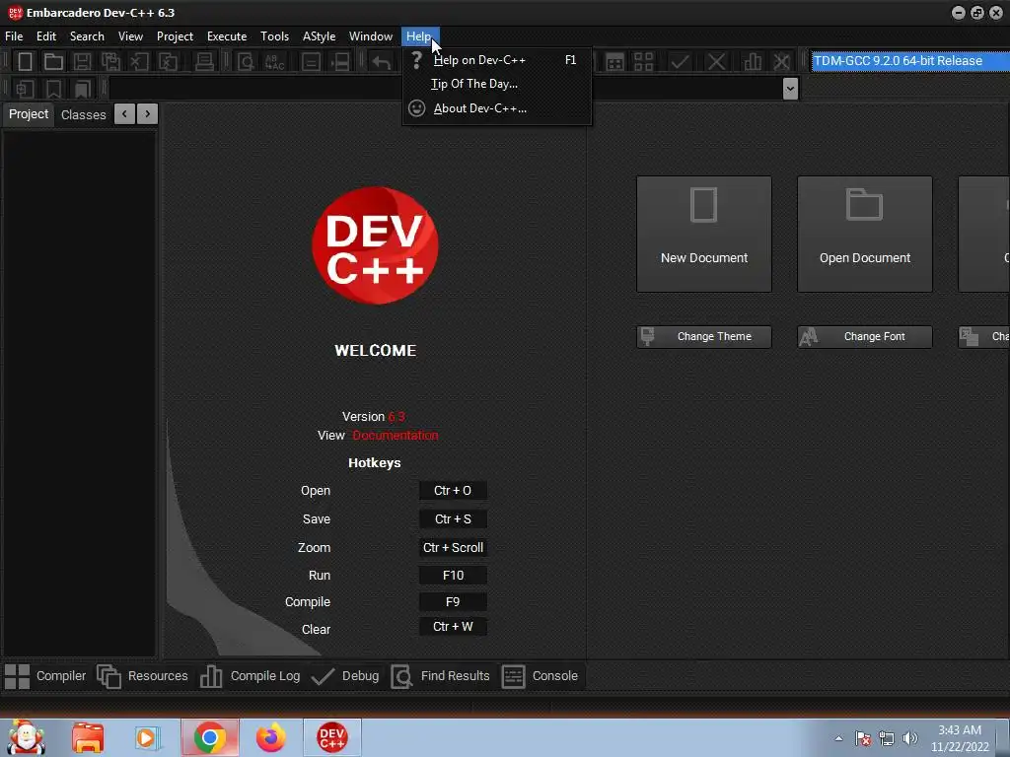Open the View menu
The width and height of the screenshot is (1010, 757).
(130, 36)
